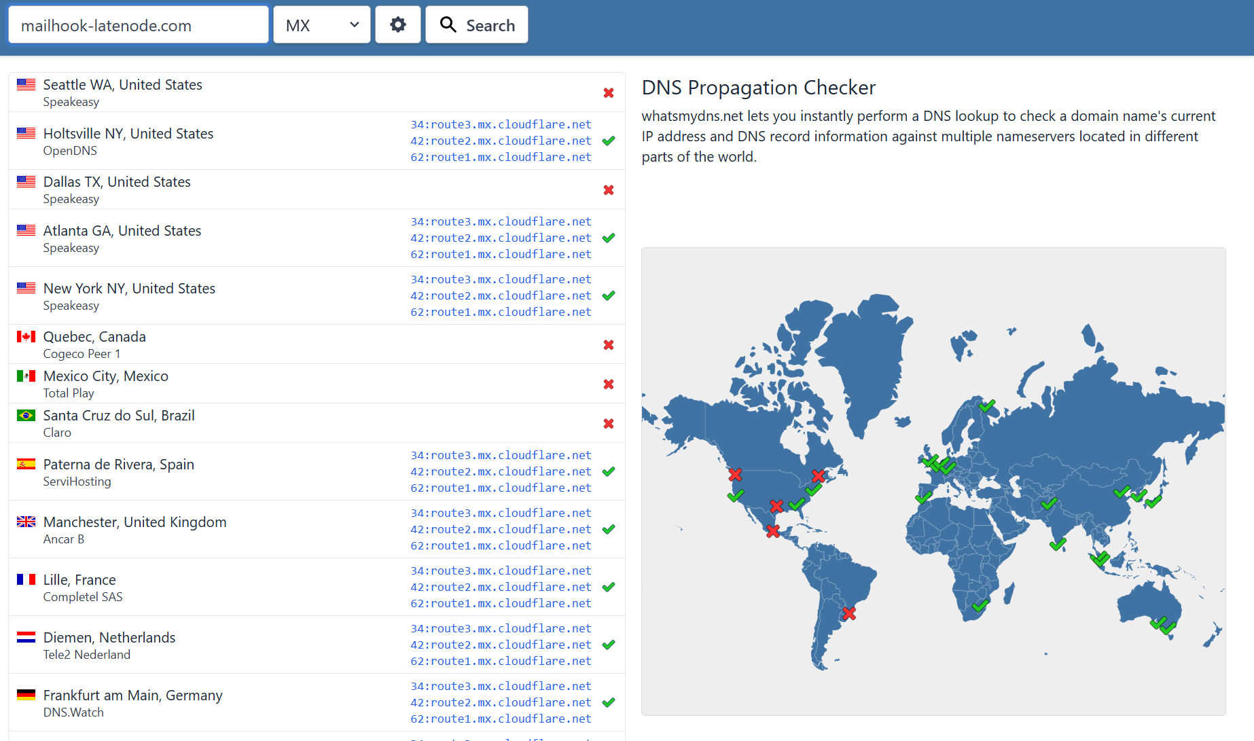Click the UK flag next to Manchester
Screen dimensions: 1254x741
click(x=26, y=522)
